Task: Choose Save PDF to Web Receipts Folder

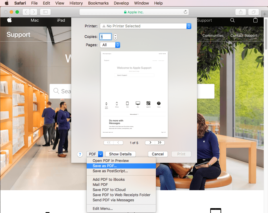Action: pos(121,195)
